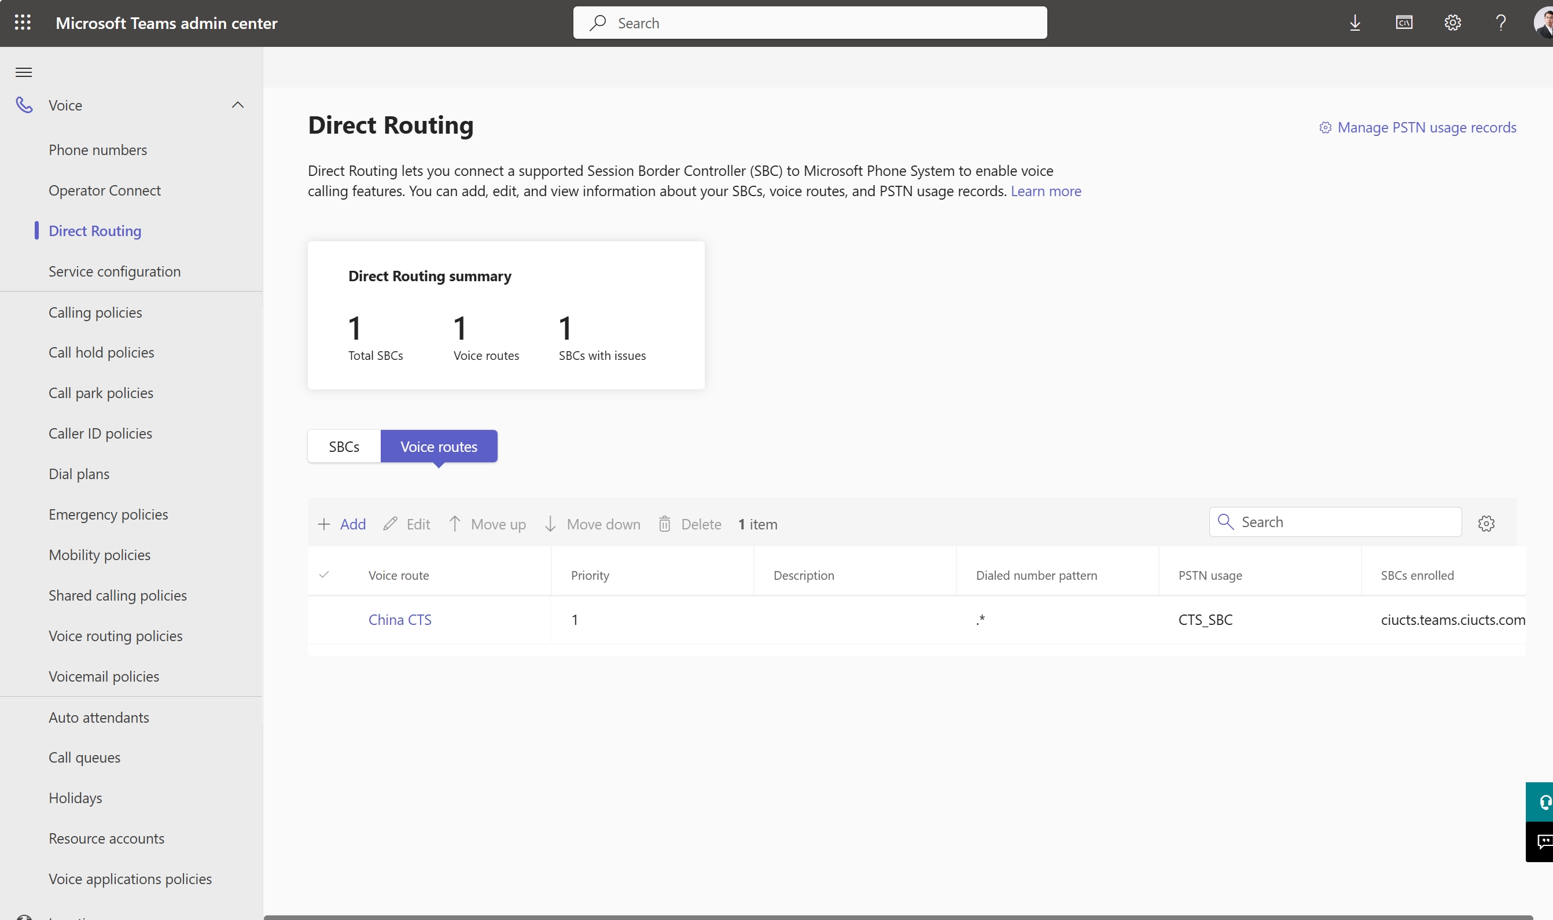Open Emergency policies page
The width and height of the screenshot is (1553, 920).
point(109,514)
